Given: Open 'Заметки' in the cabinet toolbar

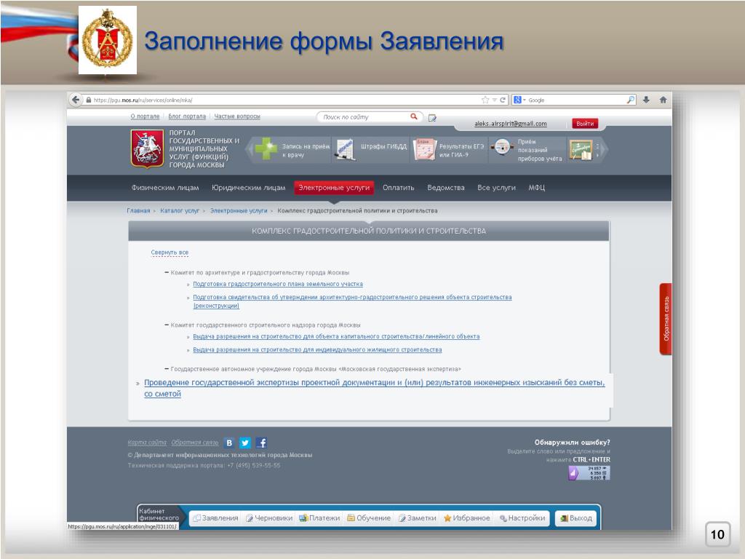Looking at the screenshot, I should pos(417,518).
